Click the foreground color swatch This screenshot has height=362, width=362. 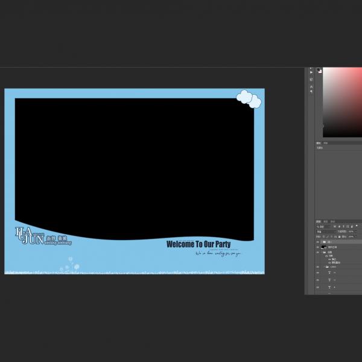pos(319,70)
